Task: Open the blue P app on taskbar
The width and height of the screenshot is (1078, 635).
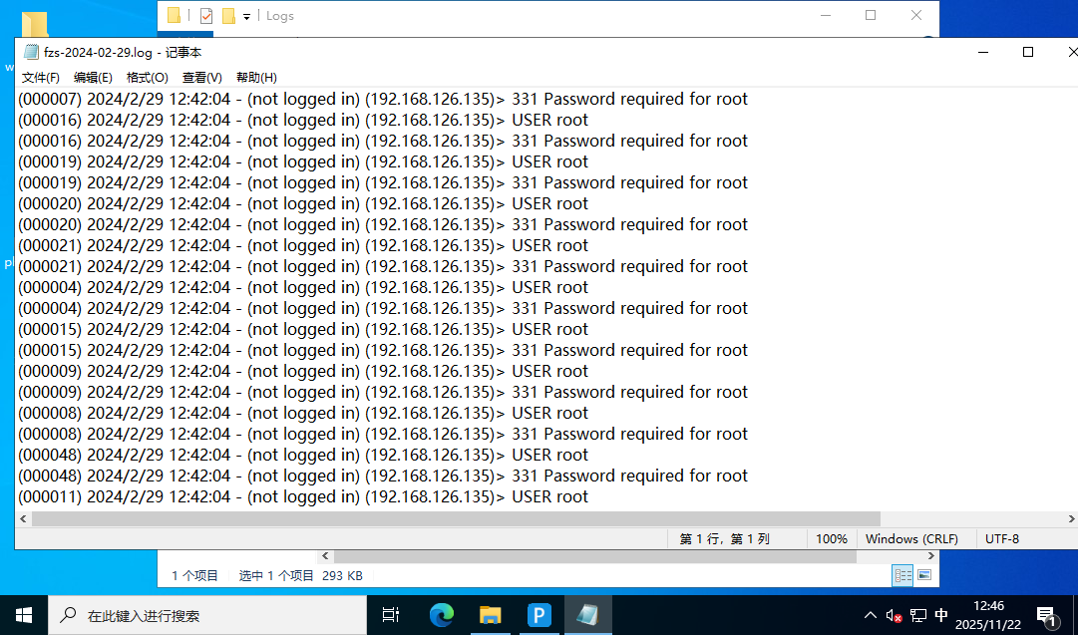Action: 539,615
